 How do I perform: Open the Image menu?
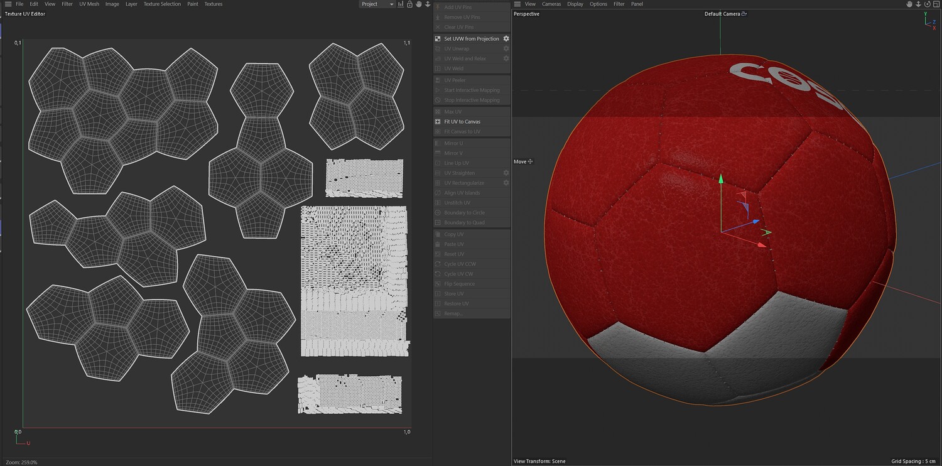(112, 4)
